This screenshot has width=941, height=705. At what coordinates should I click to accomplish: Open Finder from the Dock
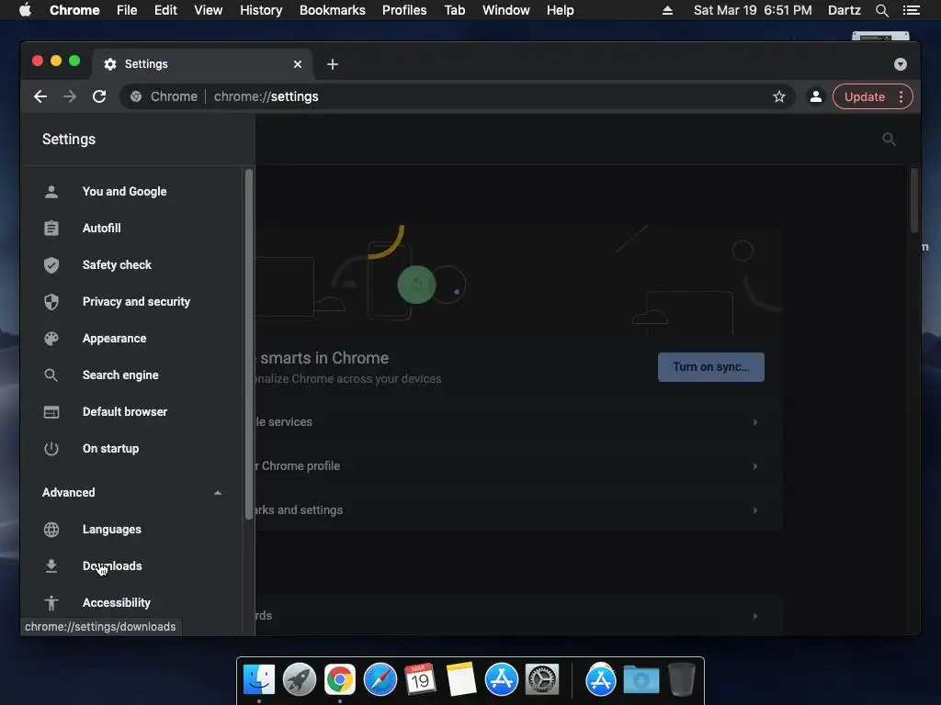[x=258, y=679]
